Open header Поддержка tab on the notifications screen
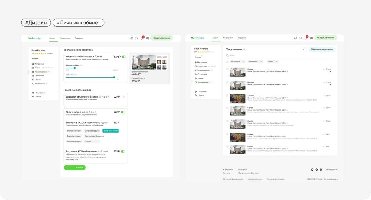Screen dimensions: 371x200 (242, 38)
